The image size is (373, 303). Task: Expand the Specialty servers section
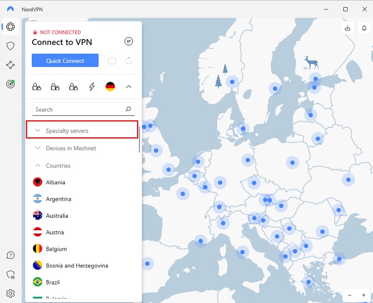pos(82,131)
